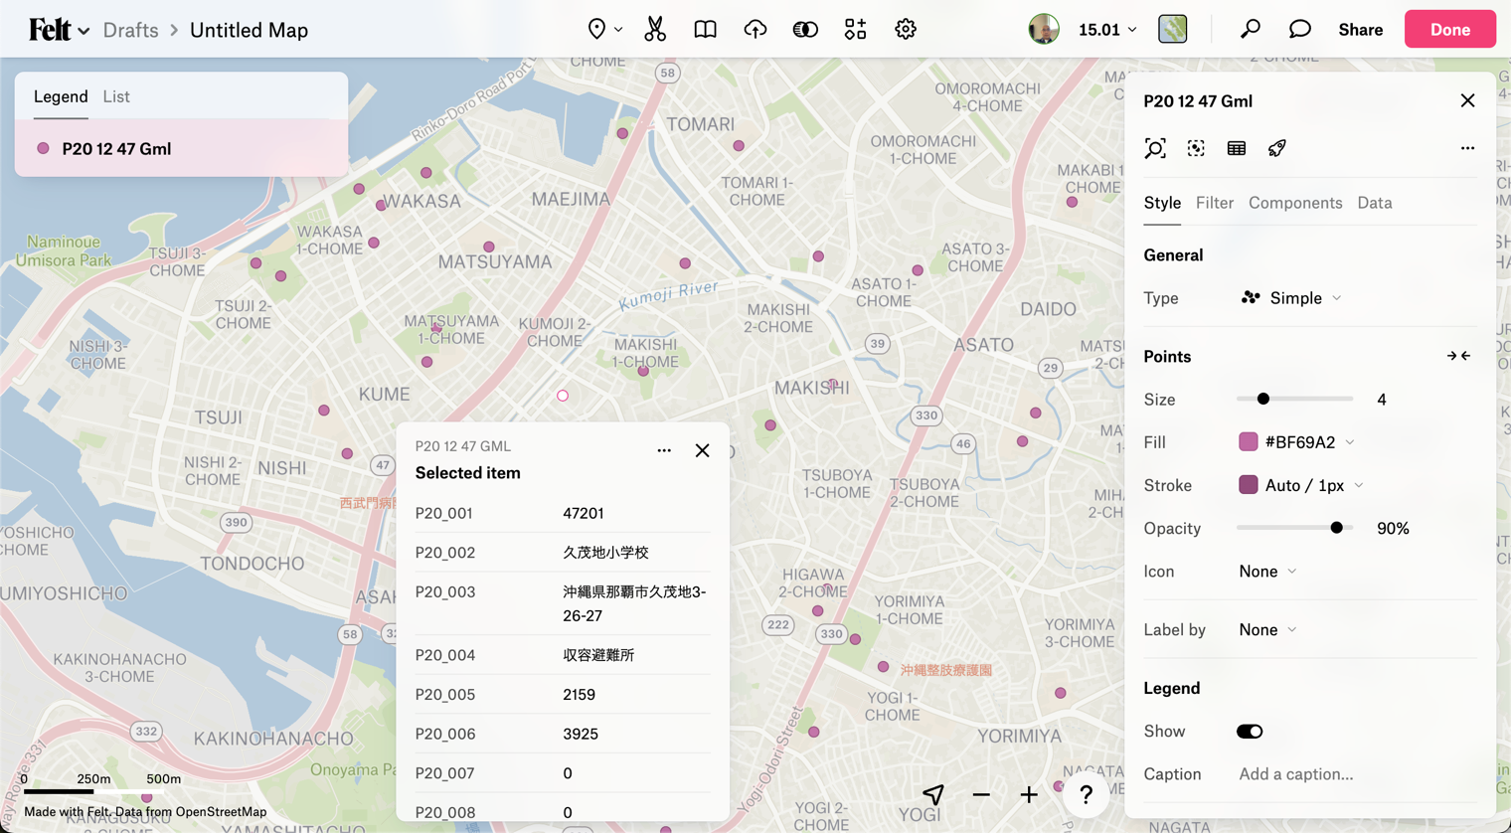Screen dimensions: 1511x833
Task: Go to Drafts breadcrumb
Action: (x=131, y=30)
